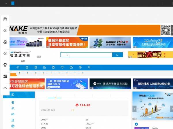Click the blue star badge icon under carousel
Viewport: 173px width, 129px height.
[136, 124]
